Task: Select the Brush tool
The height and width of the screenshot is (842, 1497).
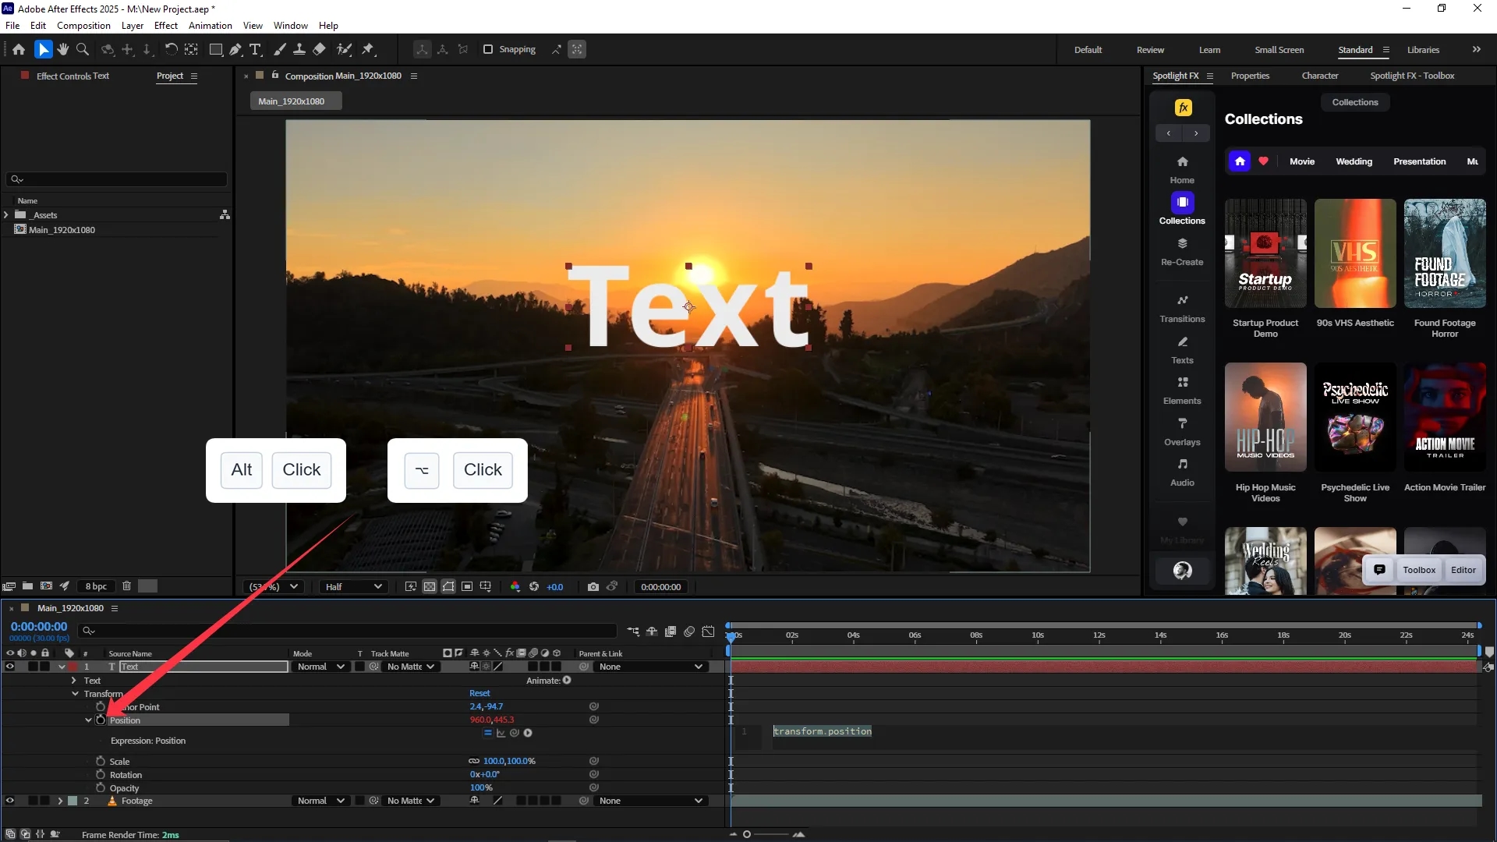Action: click(x=280, y=49)
